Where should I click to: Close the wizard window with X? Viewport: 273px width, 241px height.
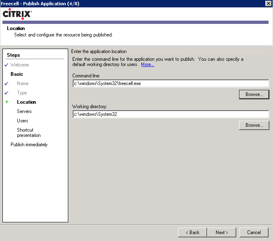tap(268, 4)
